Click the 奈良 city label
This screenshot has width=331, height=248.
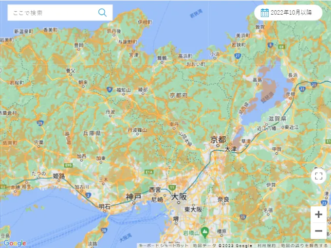point(223,199)
